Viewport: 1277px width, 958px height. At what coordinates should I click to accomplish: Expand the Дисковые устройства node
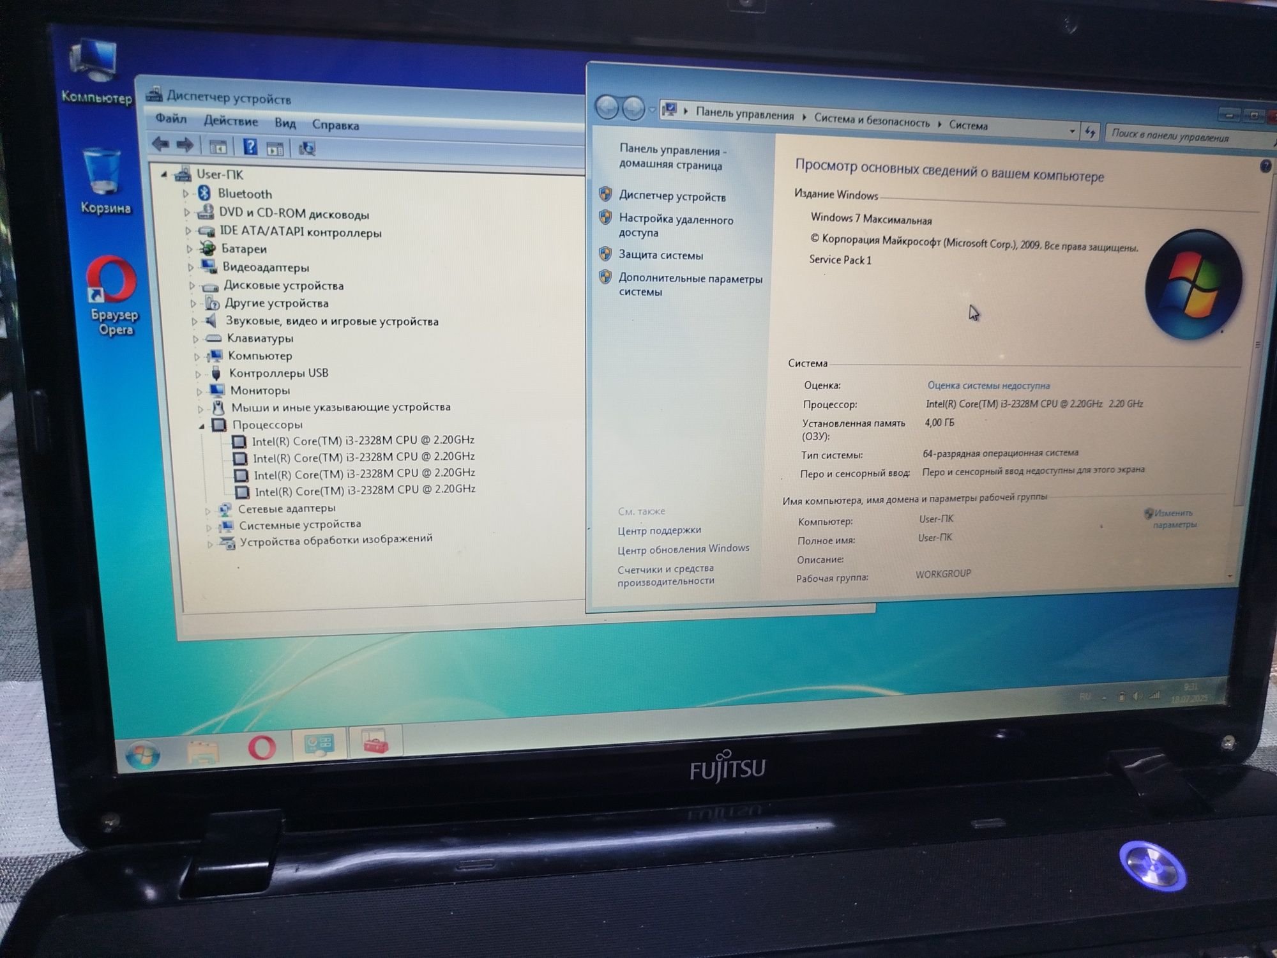coord(192,285)
